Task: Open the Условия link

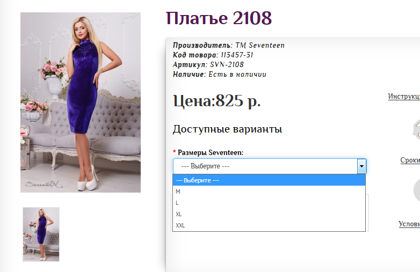Action: point(409,224)
